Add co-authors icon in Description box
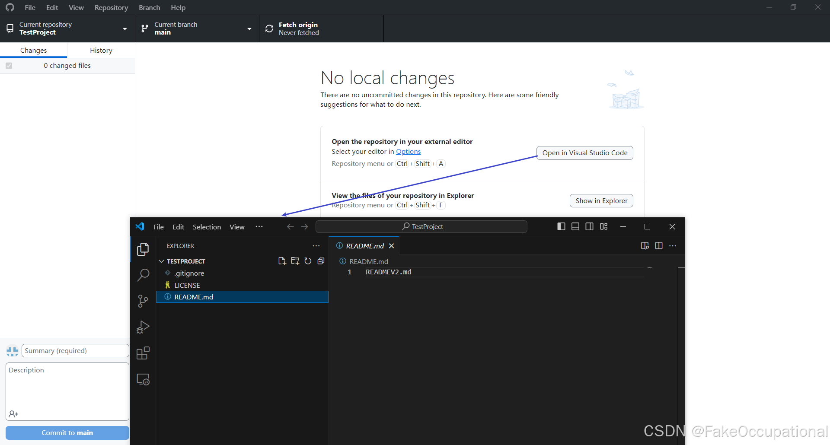830x445 pixels. pyautogui.click(x=13, y=414)
